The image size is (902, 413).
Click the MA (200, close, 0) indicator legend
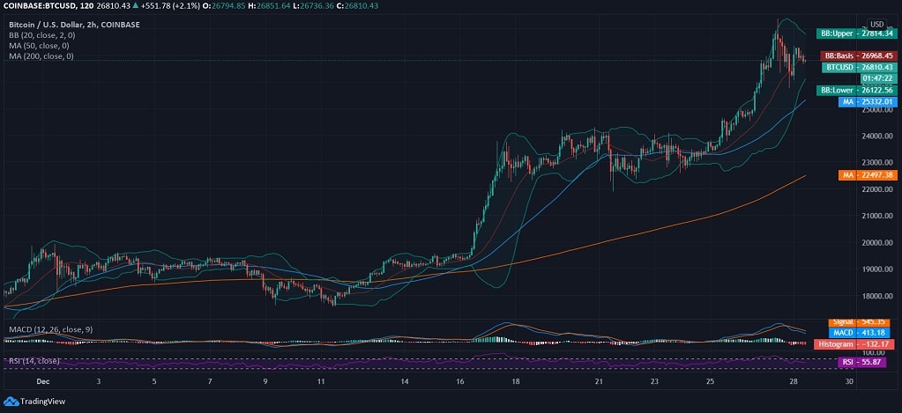[x=42, y=56]
